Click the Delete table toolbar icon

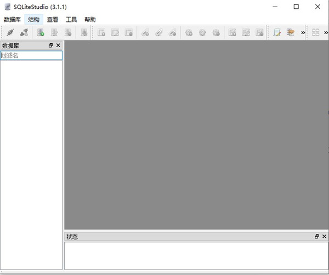tap(129, 32)
